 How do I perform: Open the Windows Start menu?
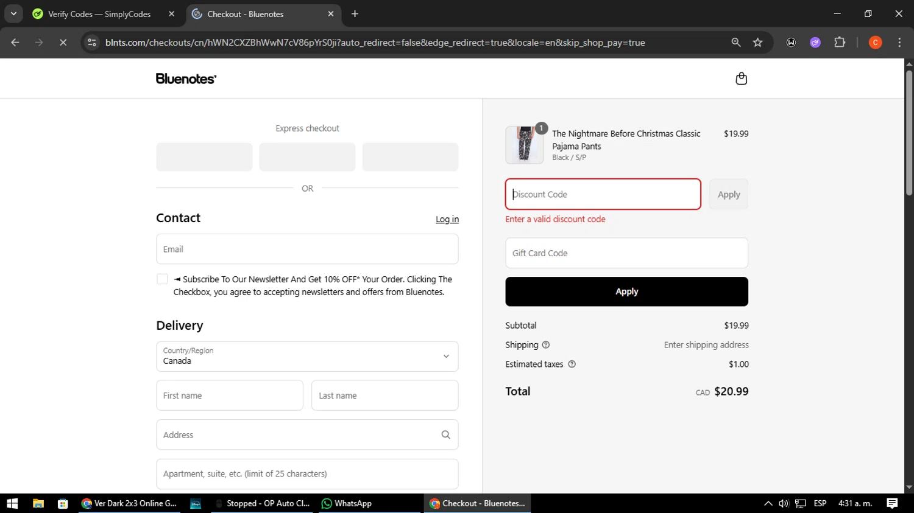tap(12, 503)
